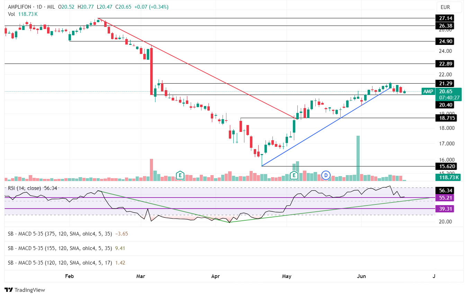This screenshot has width=468, height=297.
Task: Click the 16.000 price axis tick
Action: tap(447, 160)
